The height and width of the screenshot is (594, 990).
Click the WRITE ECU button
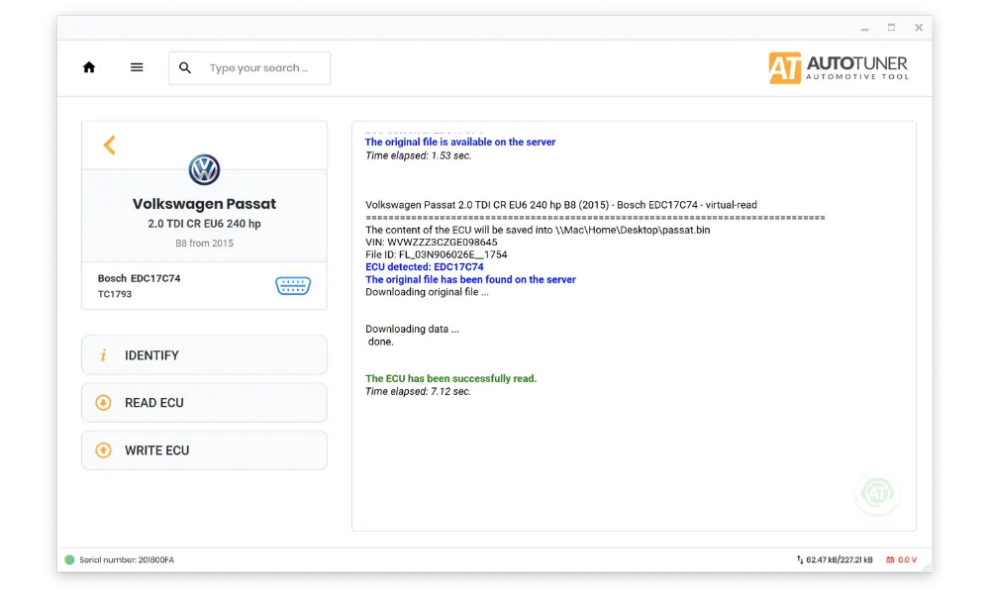click(x=204, y=450)
